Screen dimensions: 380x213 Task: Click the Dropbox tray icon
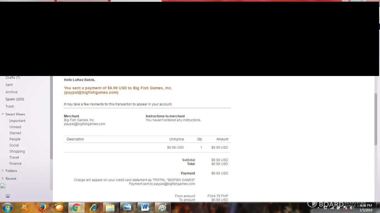pos(325,208)
